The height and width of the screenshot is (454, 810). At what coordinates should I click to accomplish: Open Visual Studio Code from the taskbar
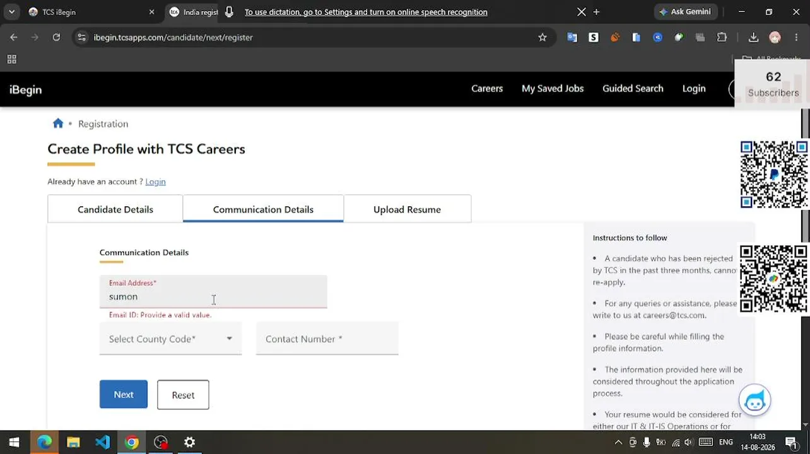pyautogui.click(x=103, y=442)
